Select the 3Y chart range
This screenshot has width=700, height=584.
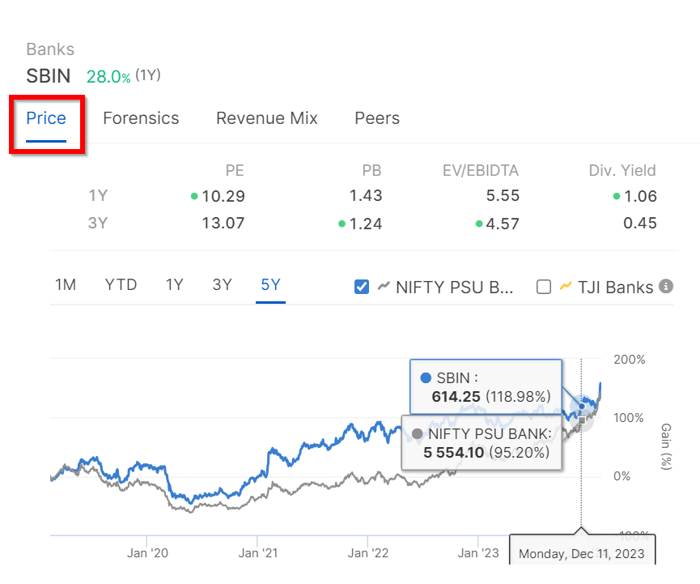point(223,284)
